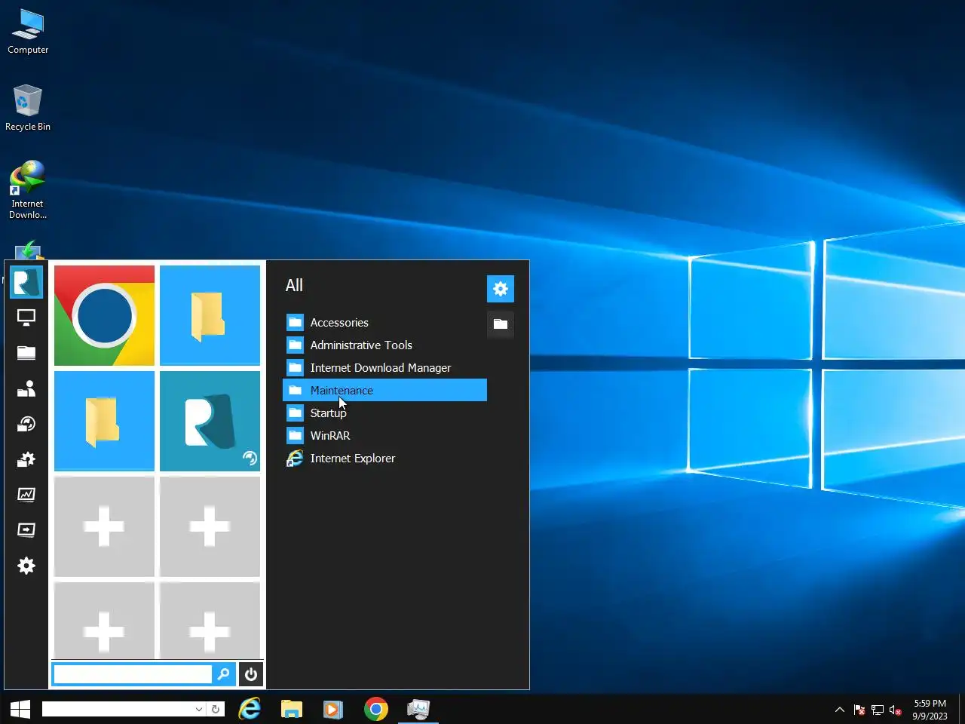
Task: Show hidden tray icons chevron
Action: point(840,710)
